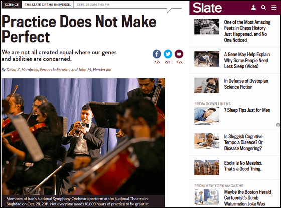281x208 pixels.
Task: Read the chess history article link
Action: tap(247, 31)
